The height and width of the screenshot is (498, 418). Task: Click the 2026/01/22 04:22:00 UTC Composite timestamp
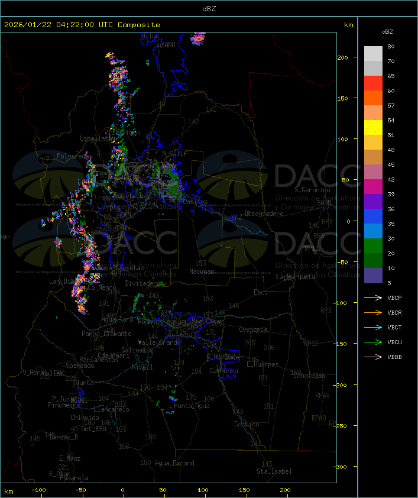point(82,24)
